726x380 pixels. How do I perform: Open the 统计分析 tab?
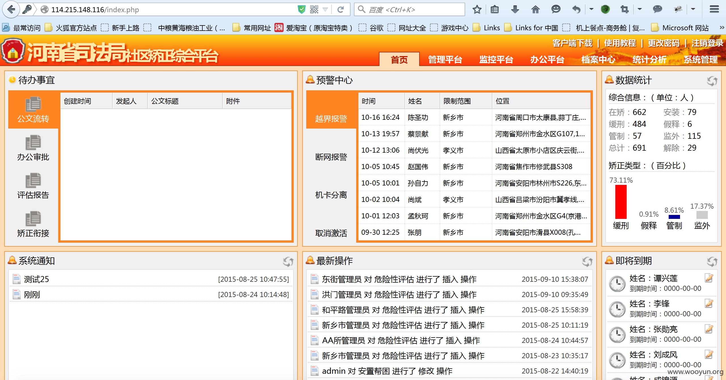click(649, 59)
